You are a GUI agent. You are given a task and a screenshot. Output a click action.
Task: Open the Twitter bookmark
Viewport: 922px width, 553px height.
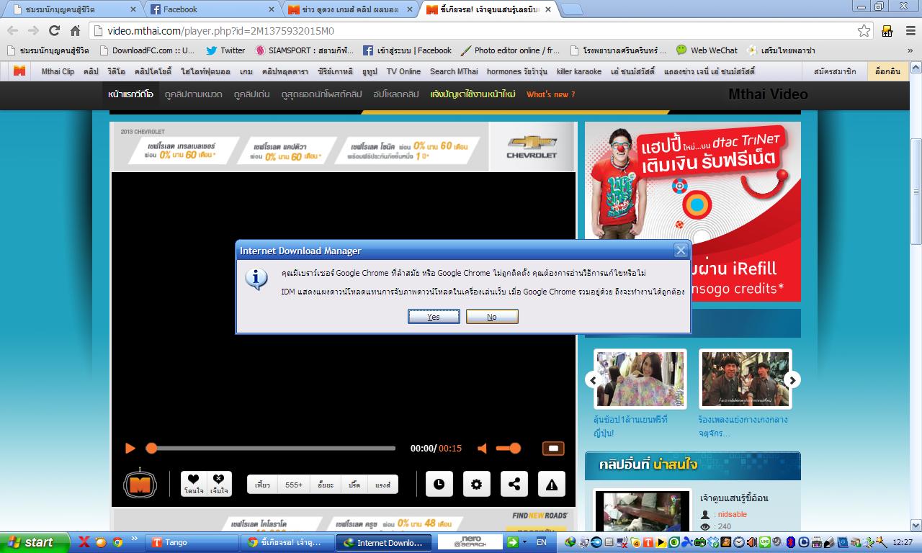pyautogui.click(x=225, y=50)
